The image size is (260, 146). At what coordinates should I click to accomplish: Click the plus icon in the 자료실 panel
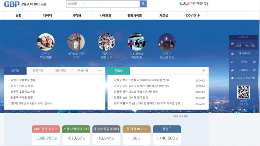203,71
